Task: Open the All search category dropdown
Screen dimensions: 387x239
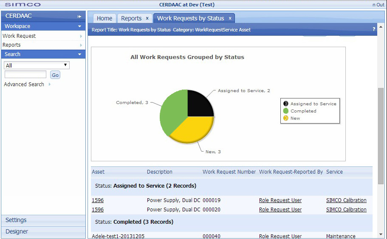Action: coord(37,65)
